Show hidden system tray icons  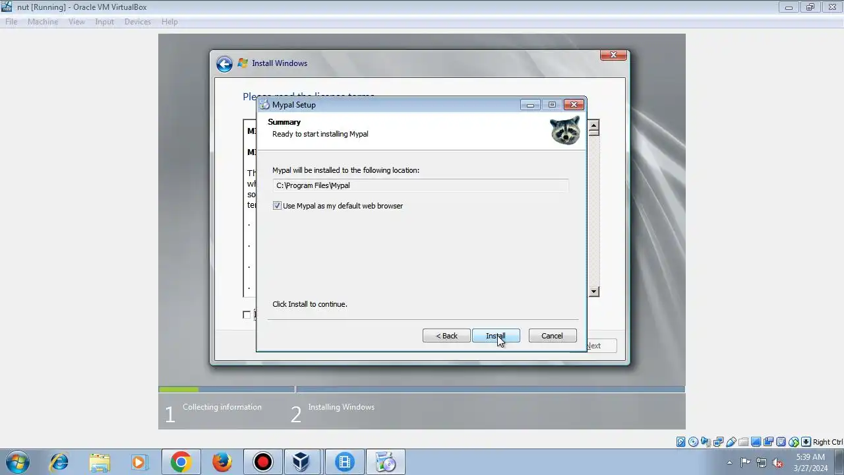(x=729, y=462)
